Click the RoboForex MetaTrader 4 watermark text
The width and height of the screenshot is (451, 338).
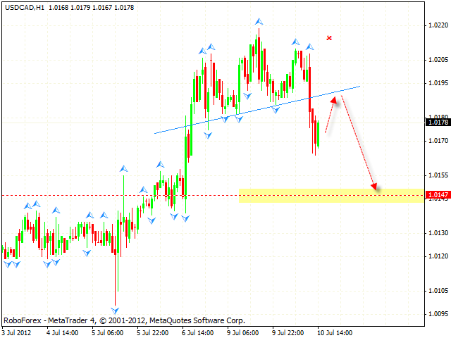point(124,319)
